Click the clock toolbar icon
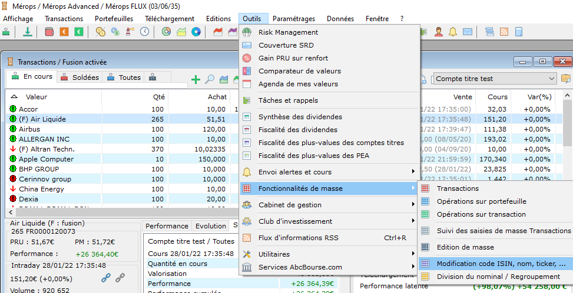This screenshot has height=293, width=573. click(x=145, y=32)
